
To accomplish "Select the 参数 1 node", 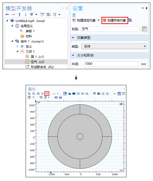I will point(30,31).
